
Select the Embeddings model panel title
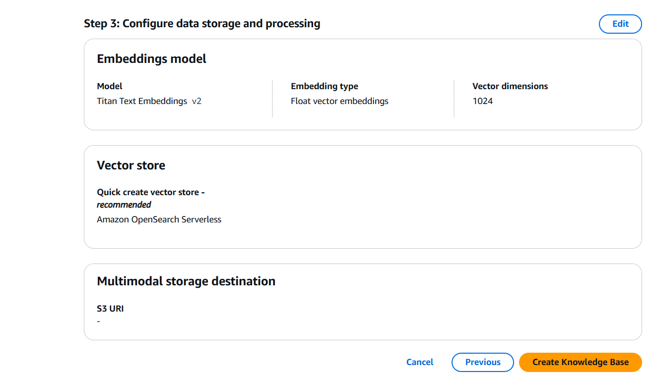151,59
